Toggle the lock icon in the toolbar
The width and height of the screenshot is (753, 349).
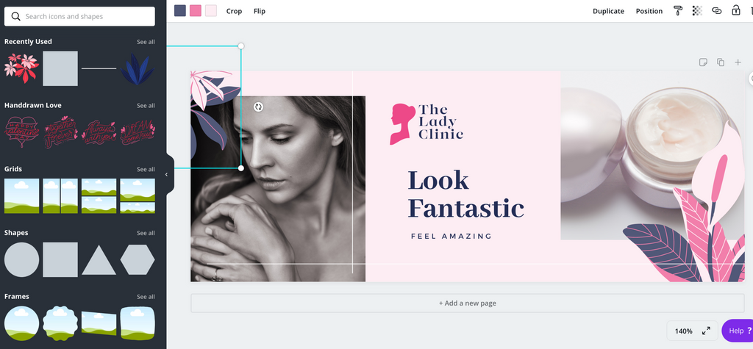(735, 10)
